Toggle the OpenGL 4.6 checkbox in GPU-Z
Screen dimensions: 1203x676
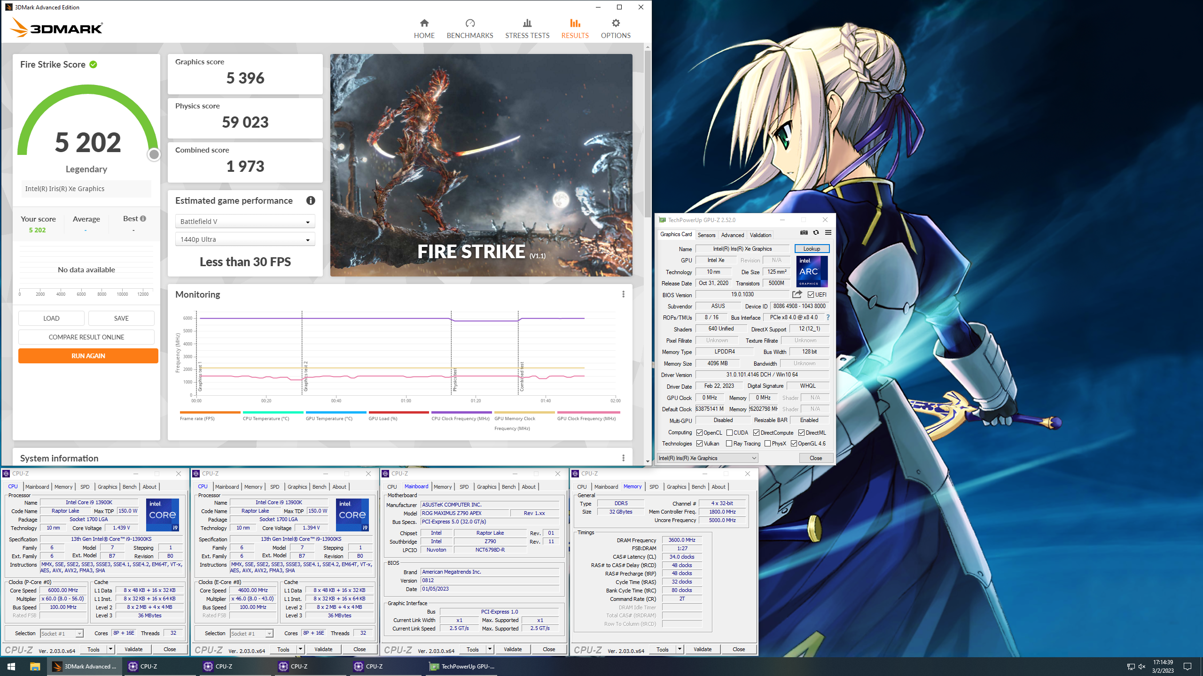794,444
